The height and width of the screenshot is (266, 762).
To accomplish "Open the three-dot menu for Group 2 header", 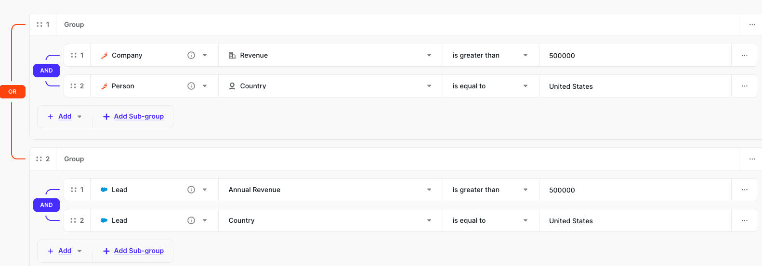I will [752, 159].
